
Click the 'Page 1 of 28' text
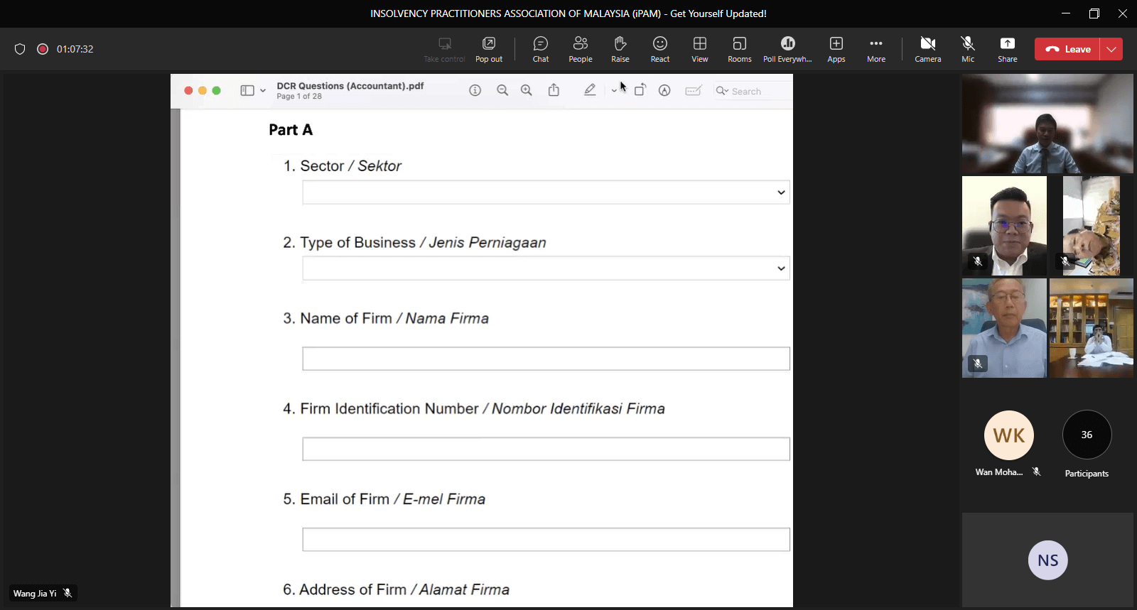click(x=299, y=97)
